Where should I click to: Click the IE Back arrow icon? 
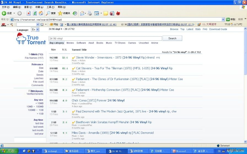(4, 13)
